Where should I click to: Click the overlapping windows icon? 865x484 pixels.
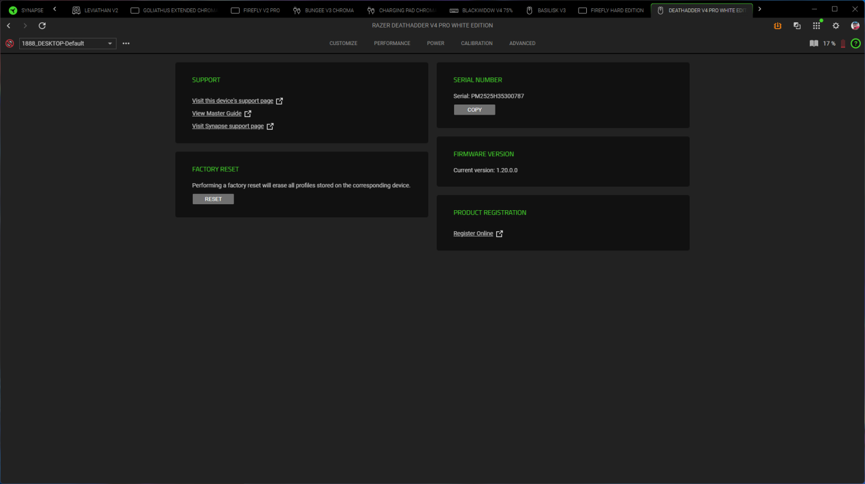[797, 26]
